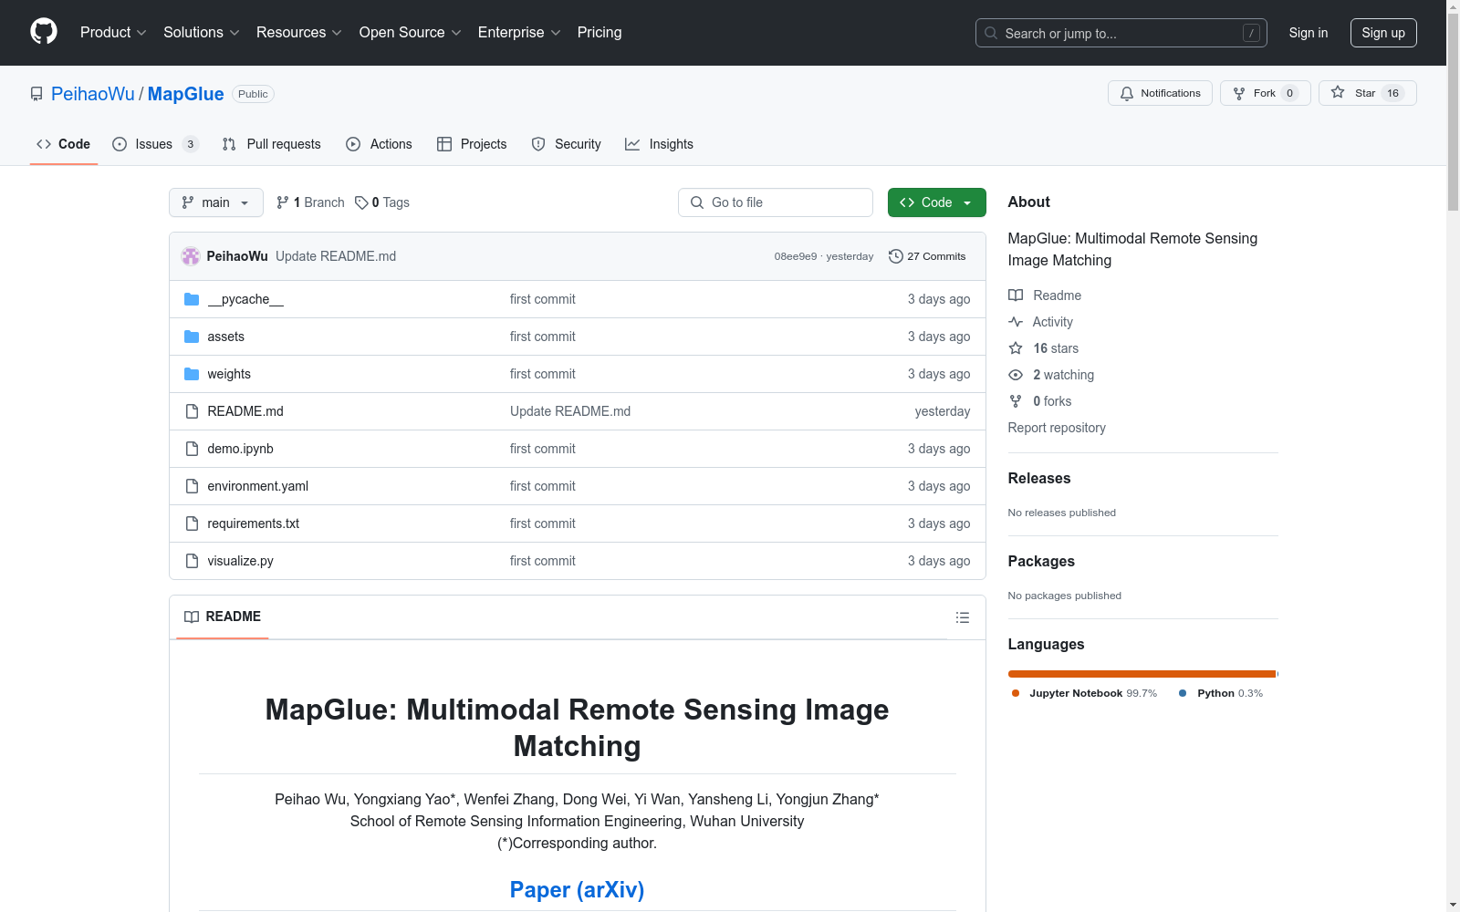Open the Pricing page

click(600, 32)
